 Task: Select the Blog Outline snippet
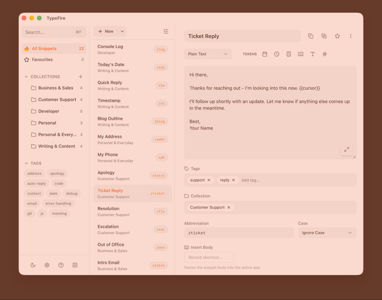pyautogui.click(x=133, y=122)
